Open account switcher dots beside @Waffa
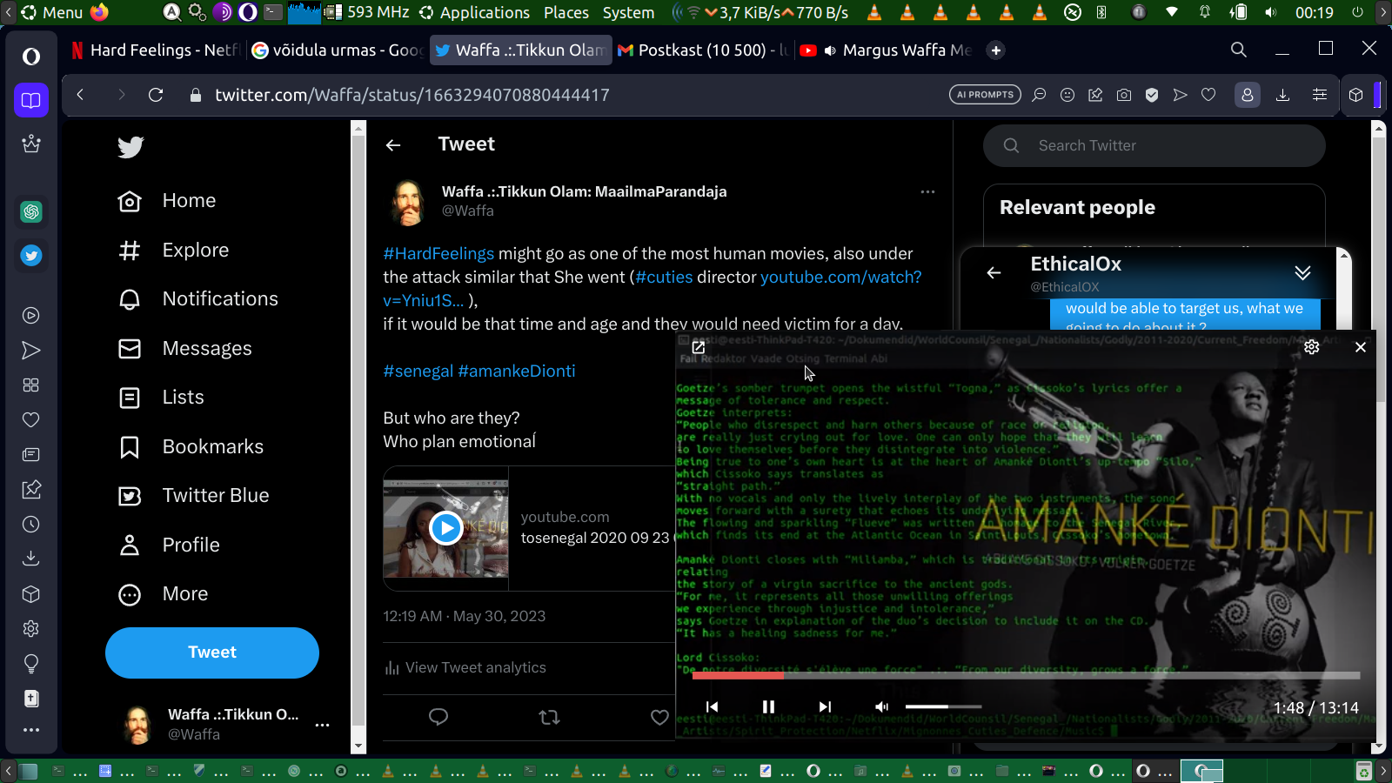This screenshot has height=783, width=1392. click(x=323, y=725)
